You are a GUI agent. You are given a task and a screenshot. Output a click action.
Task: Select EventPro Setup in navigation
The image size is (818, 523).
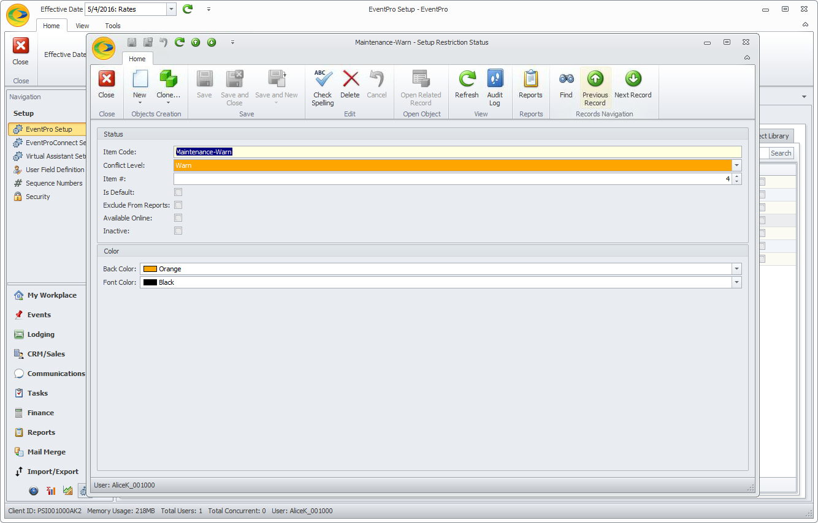click(47, 129)
